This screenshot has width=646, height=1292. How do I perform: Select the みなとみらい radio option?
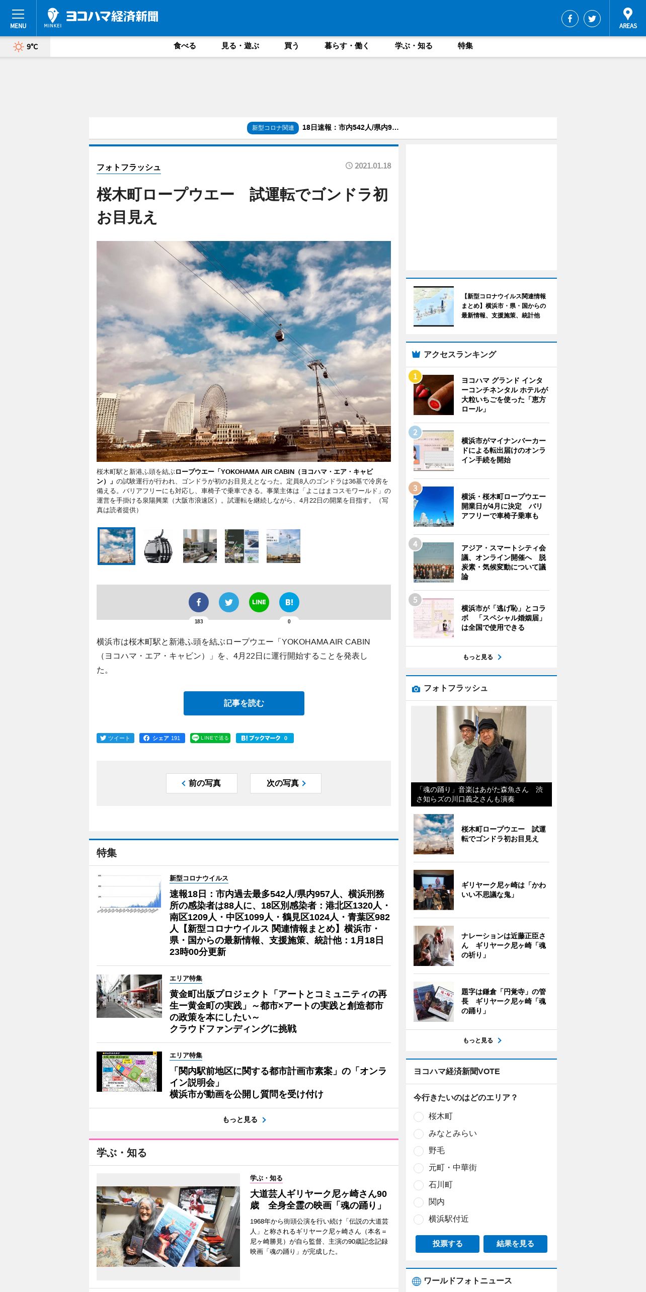(x=418, y=1134)
